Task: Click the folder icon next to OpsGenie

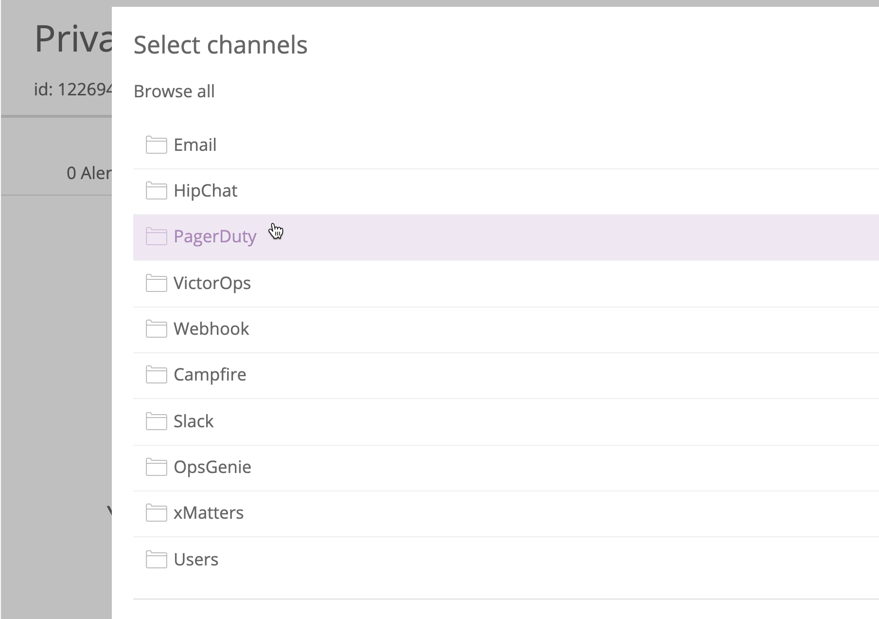Action: (156, 467)
